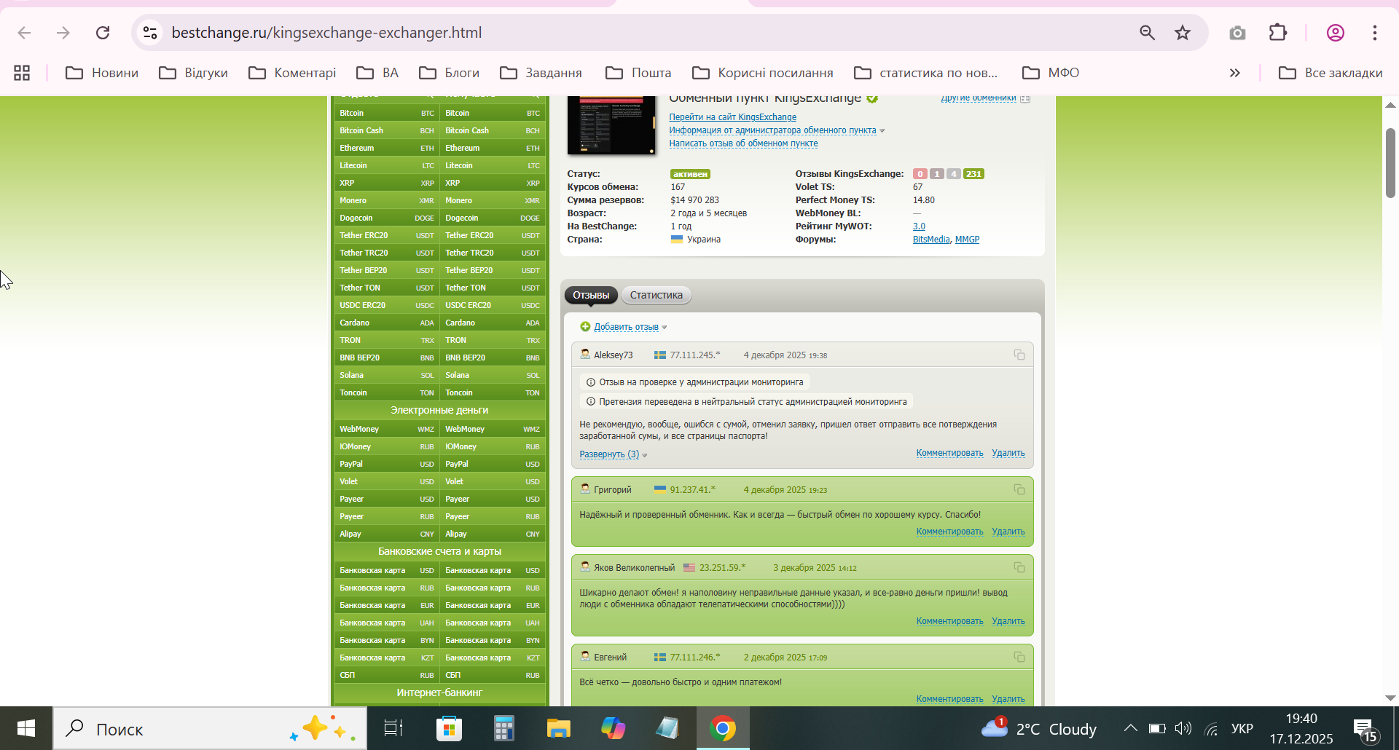Click the Windows search box Поиск
This screenshot has height=750, width=1399.
210,728
